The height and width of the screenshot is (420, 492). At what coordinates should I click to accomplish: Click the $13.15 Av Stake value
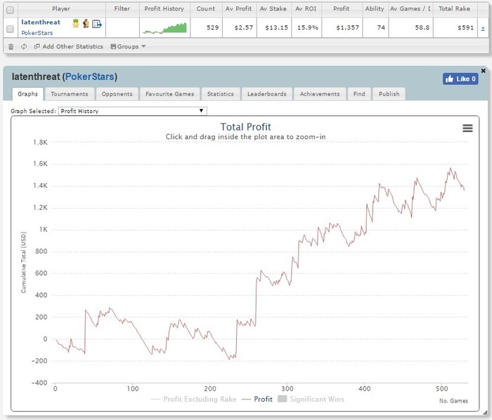[276, 27]
